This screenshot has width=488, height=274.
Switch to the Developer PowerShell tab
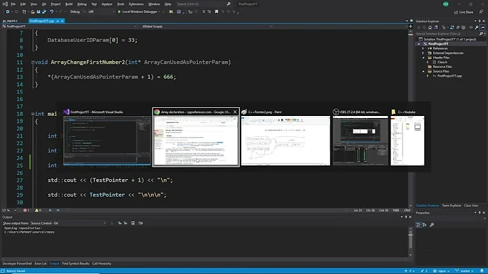17,264
